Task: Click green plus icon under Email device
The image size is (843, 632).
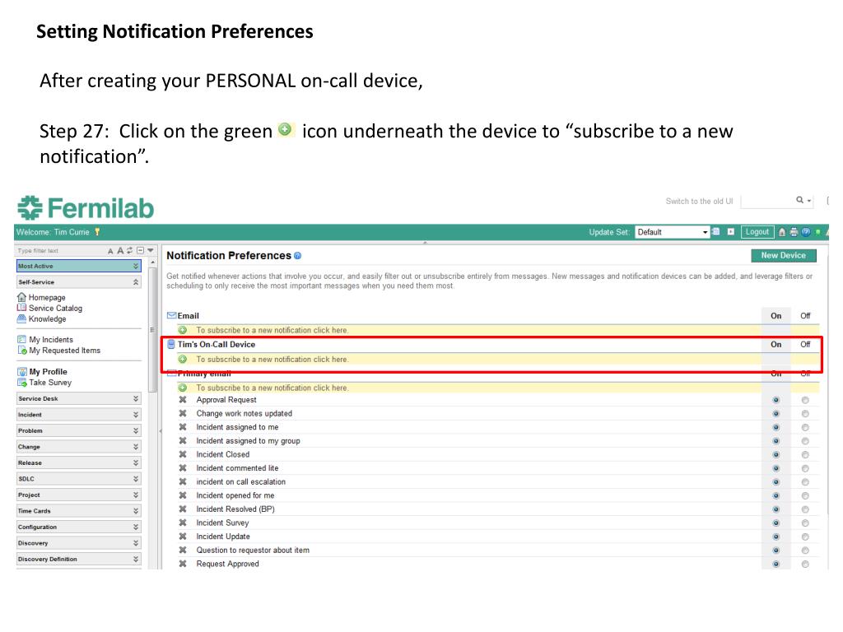Action: coord(183,330)
